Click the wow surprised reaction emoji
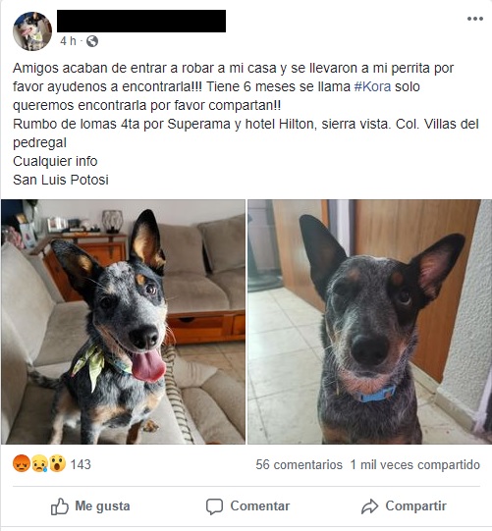The image size is (492, 531). click(58, 463)
